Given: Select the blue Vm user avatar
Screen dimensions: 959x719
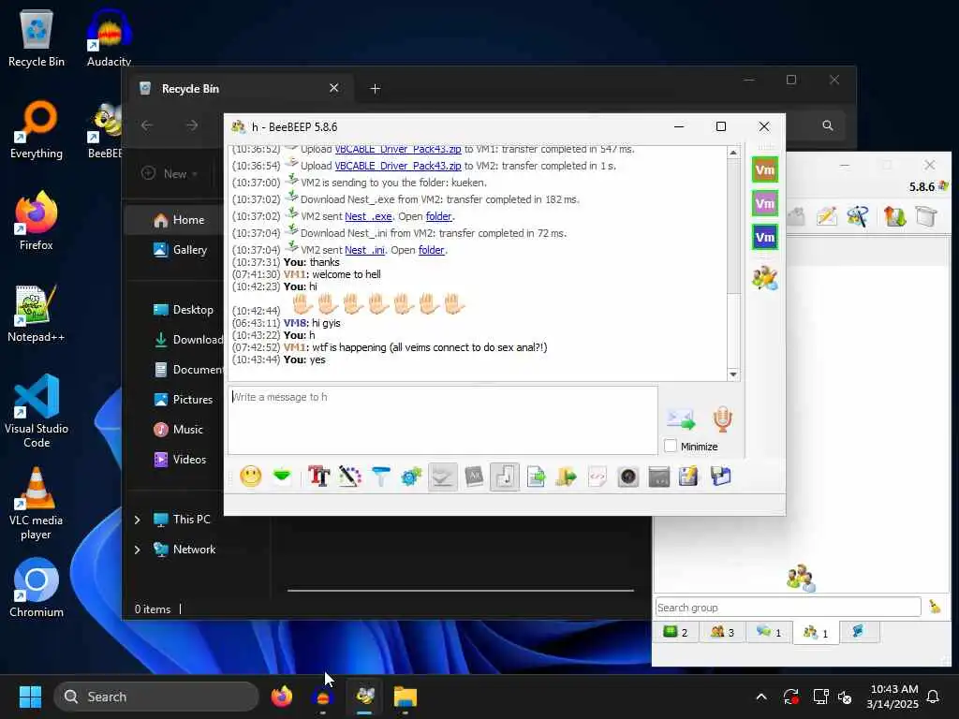Looking at the screenshot, I should tap(765, 237).
